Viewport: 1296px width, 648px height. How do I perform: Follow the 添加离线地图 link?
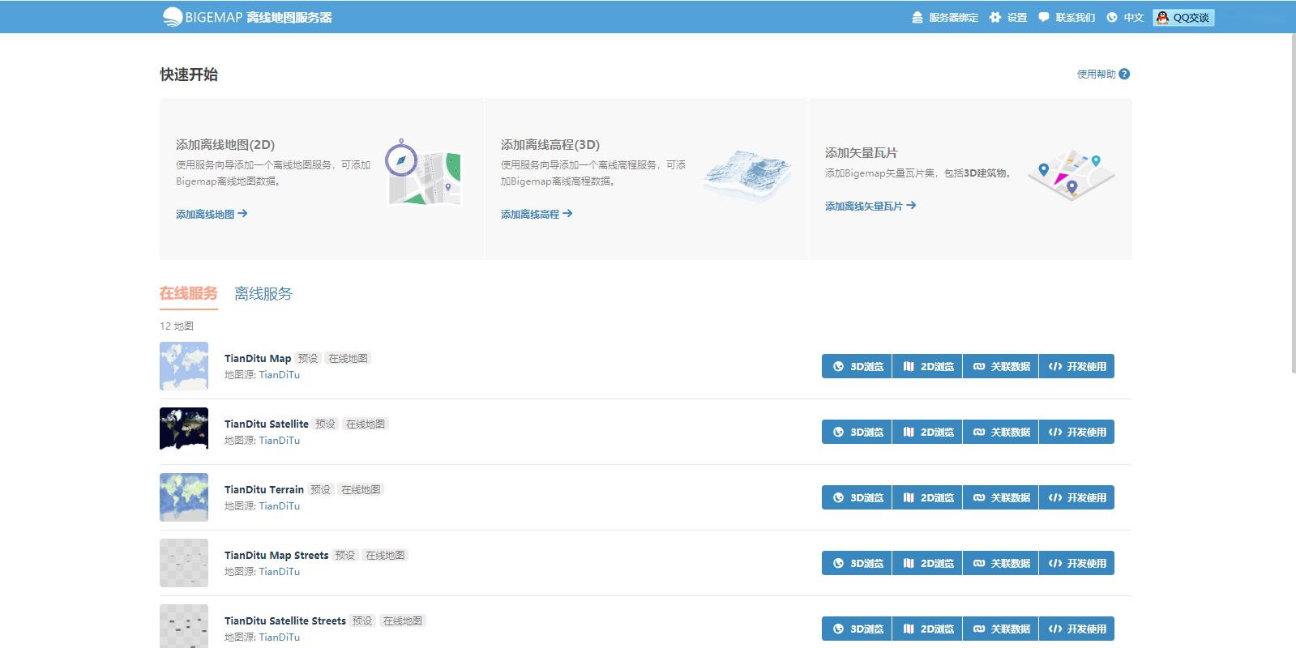pyautogui.click(x=212, y=214)
